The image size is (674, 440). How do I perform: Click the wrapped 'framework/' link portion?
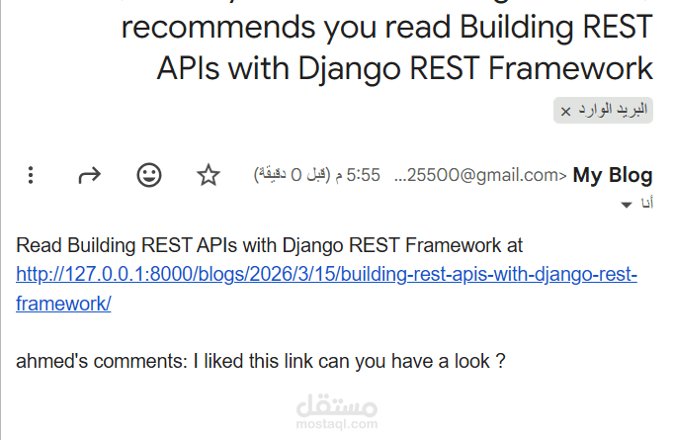63,304
